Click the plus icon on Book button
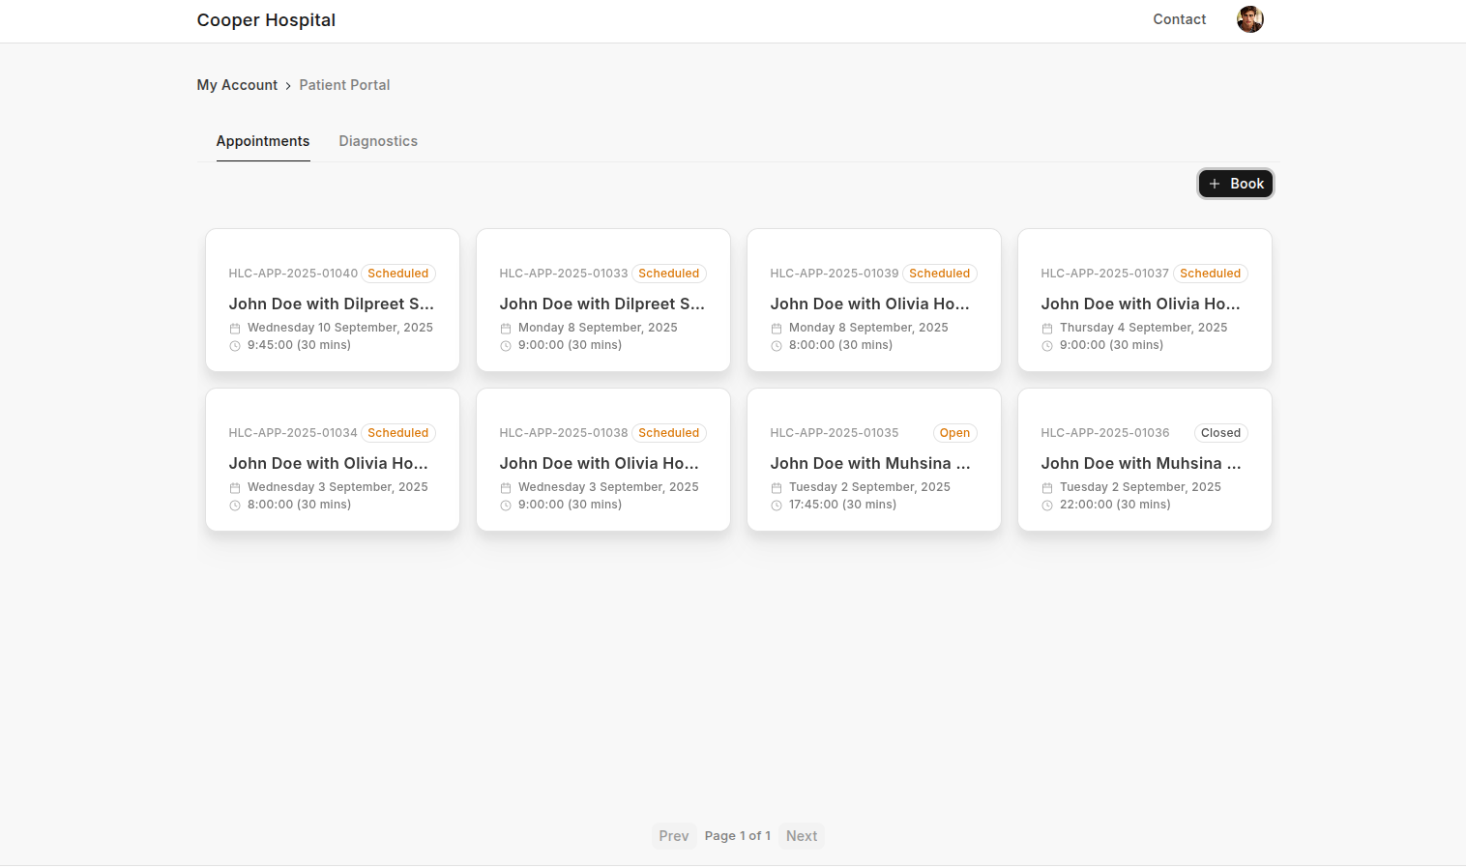1466x868 pixels. [x=1215, y=184]
